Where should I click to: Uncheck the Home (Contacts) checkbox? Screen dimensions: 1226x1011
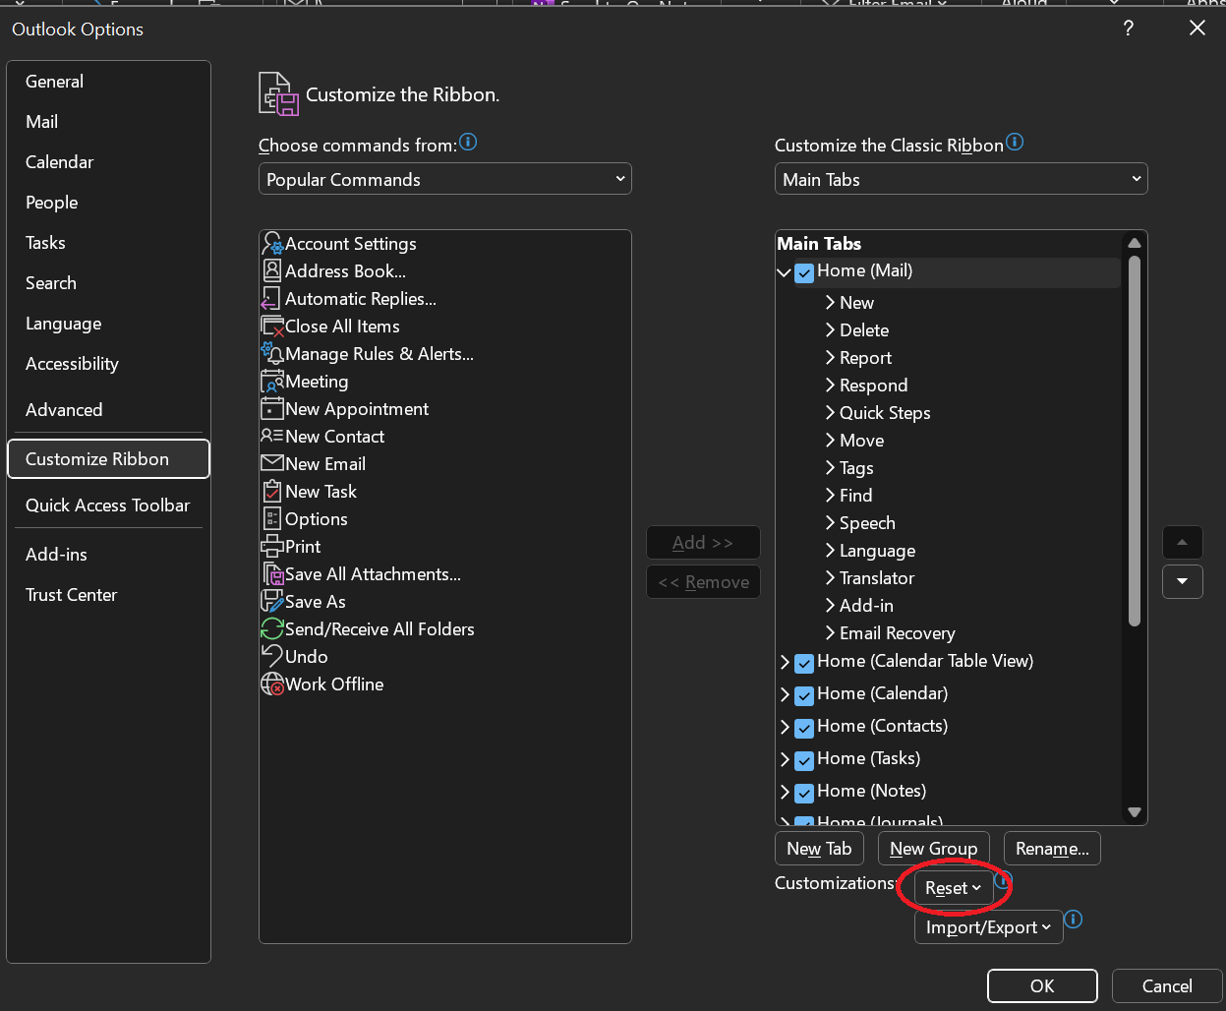[x=804, y=728]
